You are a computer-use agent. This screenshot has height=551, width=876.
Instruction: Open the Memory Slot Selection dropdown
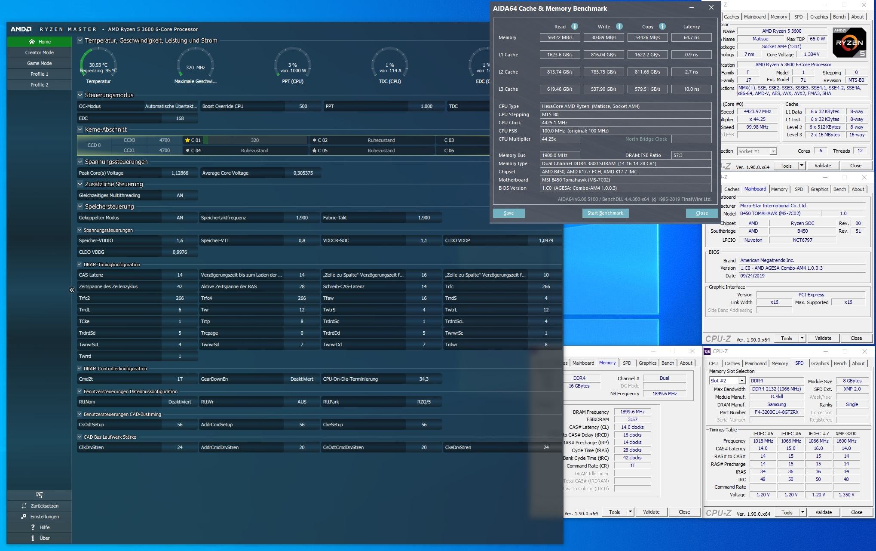pos(741,381)
